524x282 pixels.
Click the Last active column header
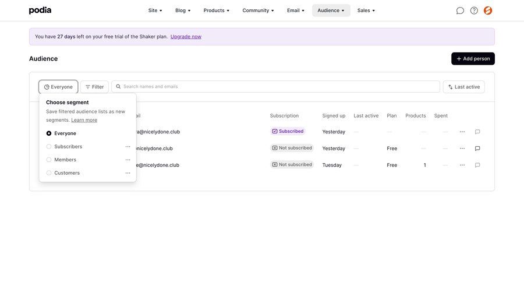366,116
